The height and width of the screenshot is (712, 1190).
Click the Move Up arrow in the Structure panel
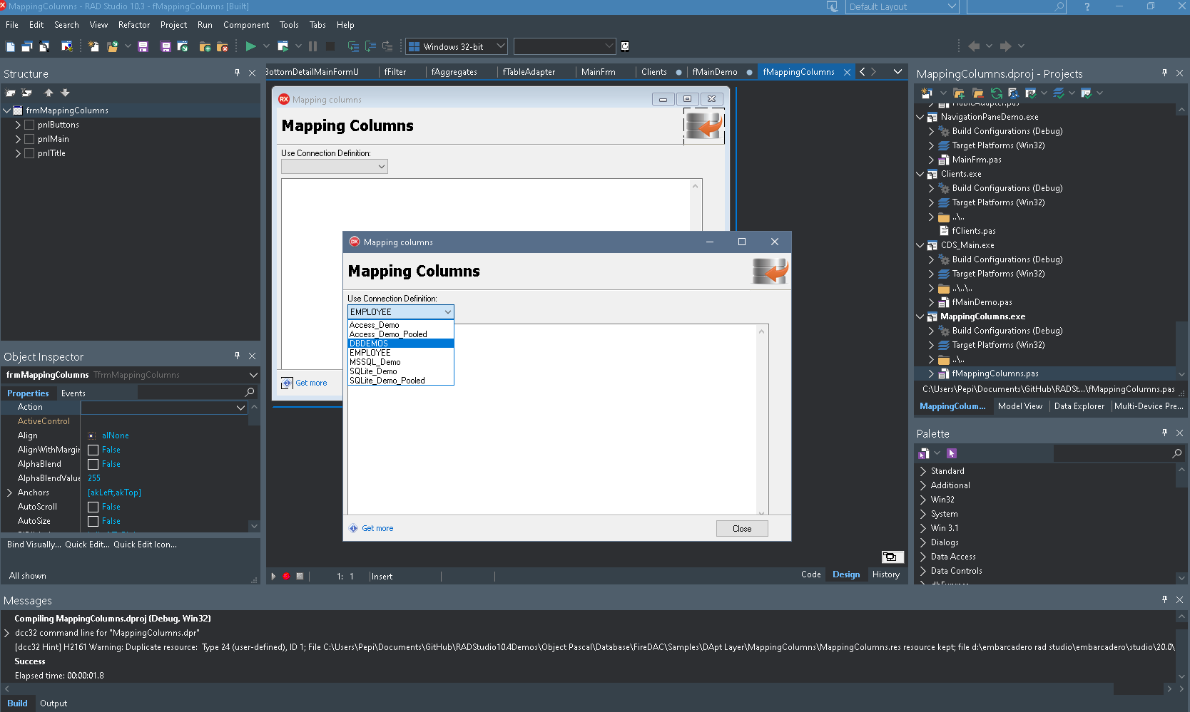click(49, 93)
